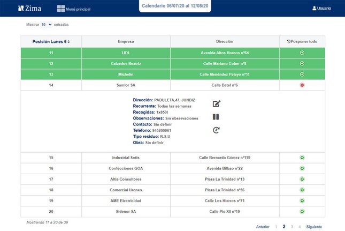Go to the Siguiente page
Screen dimensions: 345x231
tap(314, 227)
